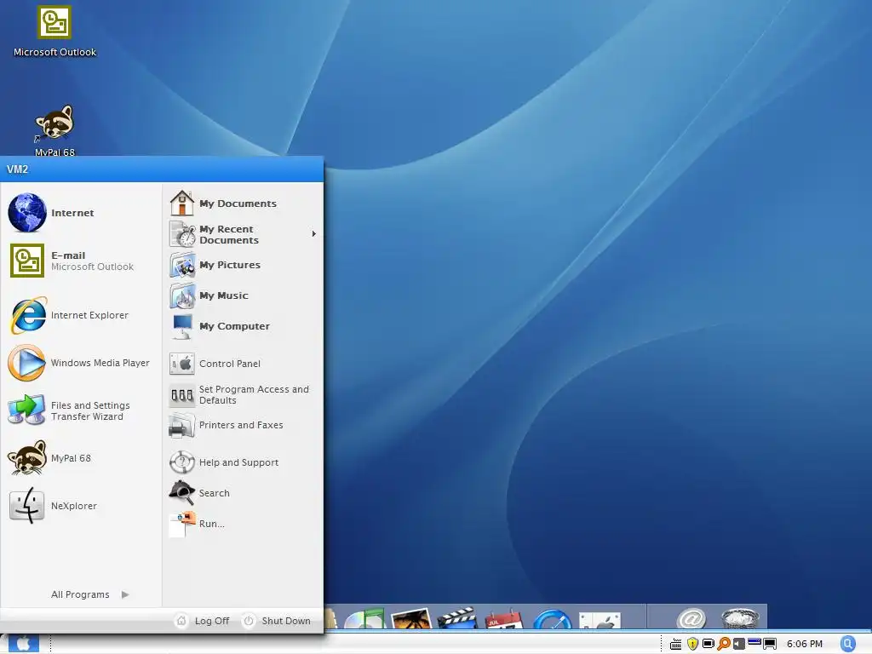
Task: Click the Log Off button
Action: tap(203, 621)
